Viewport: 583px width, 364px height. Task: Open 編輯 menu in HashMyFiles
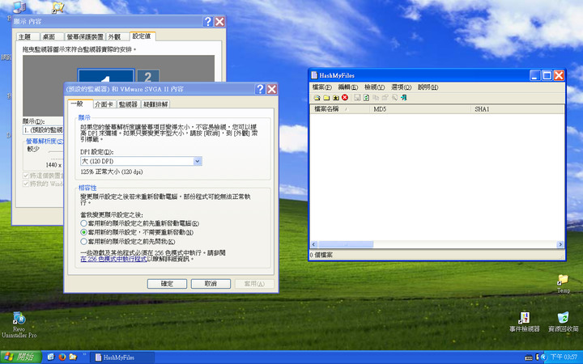pos(347,87)
